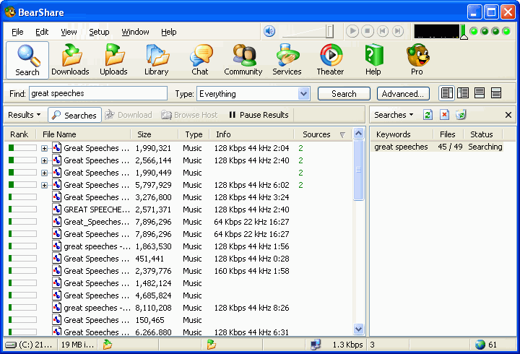Expand the 2,566,144 Great Speeches result
This screenshot has height=354, width=520.
click(x=44, y=160)
